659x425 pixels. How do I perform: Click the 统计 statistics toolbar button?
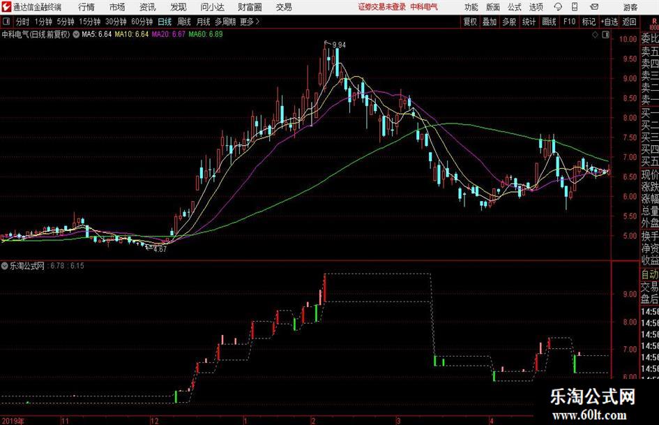click(x=529, y=22)
